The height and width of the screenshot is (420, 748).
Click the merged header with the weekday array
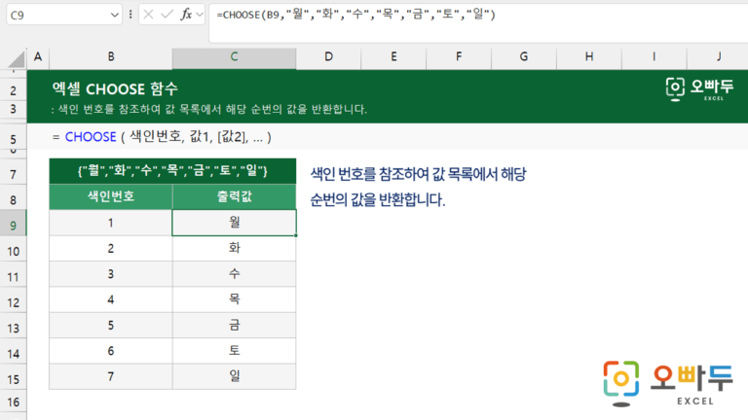click(172, 171)
